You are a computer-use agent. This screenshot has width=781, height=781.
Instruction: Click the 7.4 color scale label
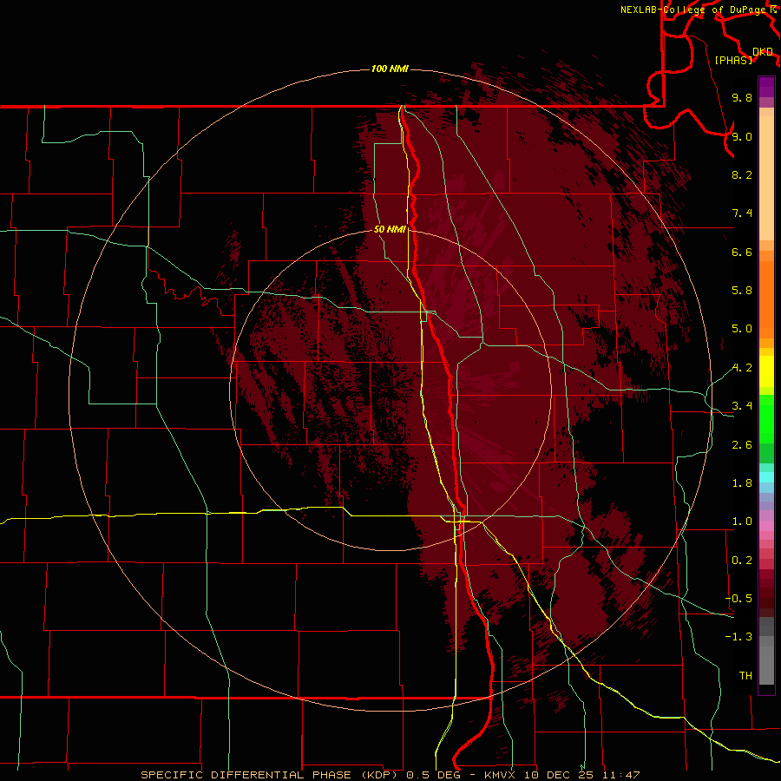click(x=742, y=213)
